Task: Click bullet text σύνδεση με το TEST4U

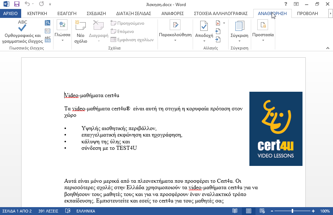Action: (109, 148)
